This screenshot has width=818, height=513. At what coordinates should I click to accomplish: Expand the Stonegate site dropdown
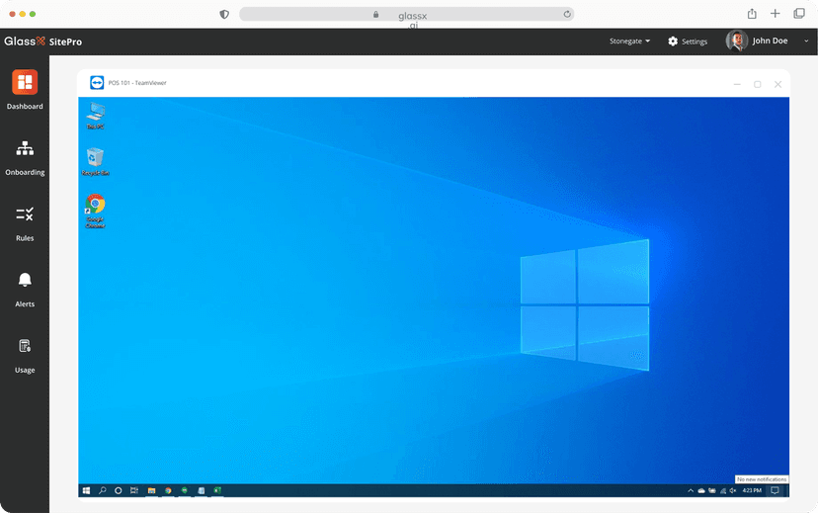pos(629,41)
